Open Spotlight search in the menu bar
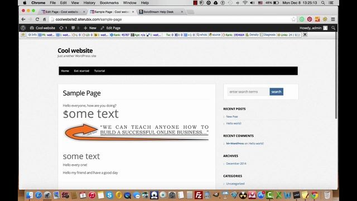Viewport: 357px width, 201px height. [323, 3]
